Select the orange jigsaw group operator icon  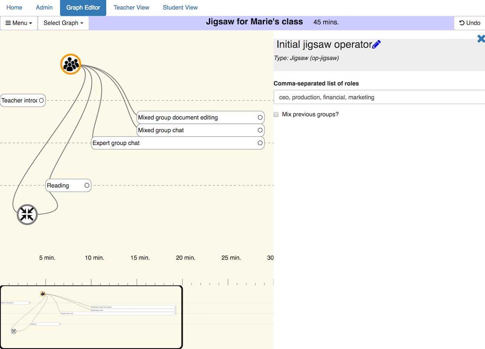(71, 64)
